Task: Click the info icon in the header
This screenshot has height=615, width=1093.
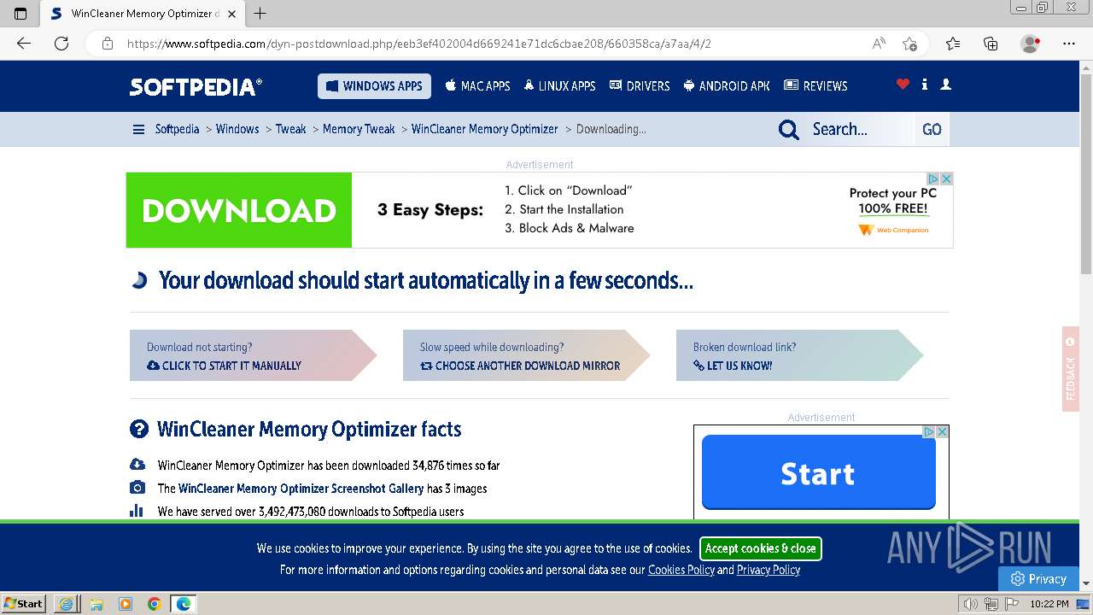Action: (924, 84)
